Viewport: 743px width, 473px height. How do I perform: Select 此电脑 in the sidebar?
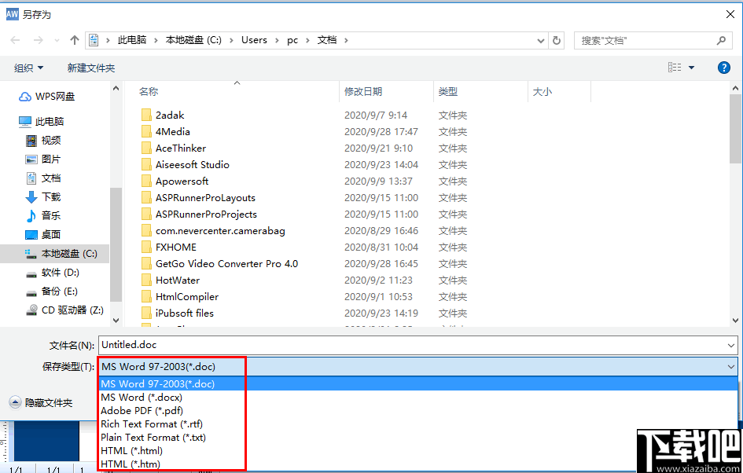point(53,121)
